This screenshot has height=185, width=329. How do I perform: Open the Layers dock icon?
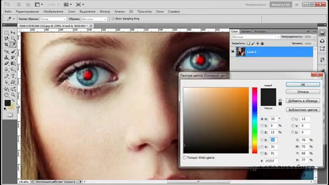(x=322, y=33)
